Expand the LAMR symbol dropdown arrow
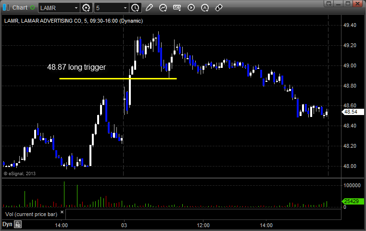The width and height of the screenshot is (366, 231). click(x=76, y=8)
